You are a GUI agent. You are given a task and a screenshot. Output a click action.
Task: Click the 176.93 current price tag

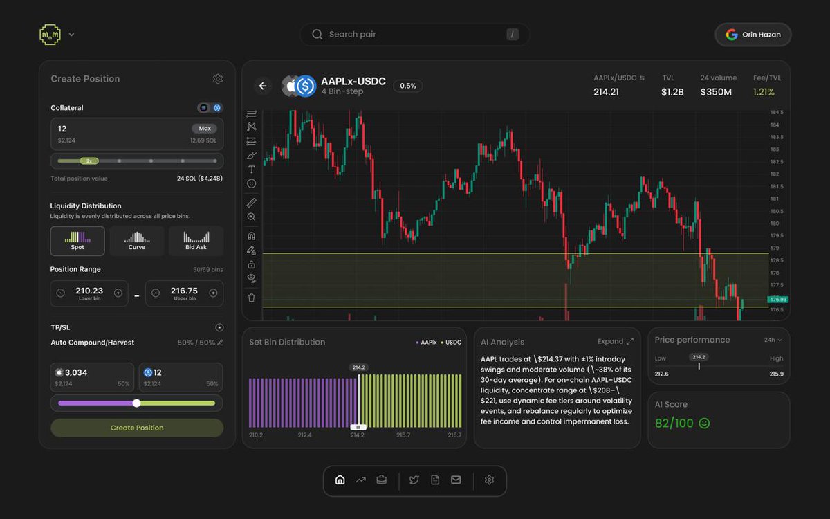(778, 300)
